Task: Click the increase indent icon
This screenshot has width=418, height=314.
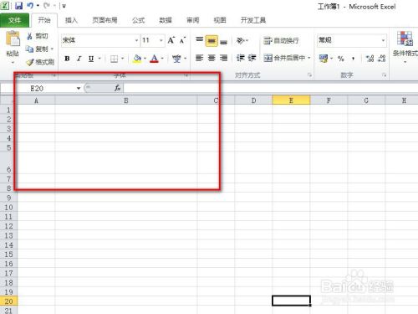Action: (x=252, y=58)
